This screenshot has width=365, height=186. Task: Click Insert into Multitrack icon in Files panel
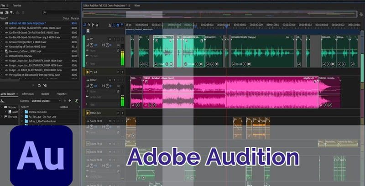17,12
